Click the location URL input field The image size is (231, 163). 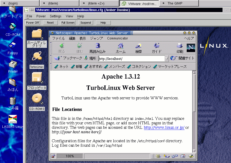(131, 59)
